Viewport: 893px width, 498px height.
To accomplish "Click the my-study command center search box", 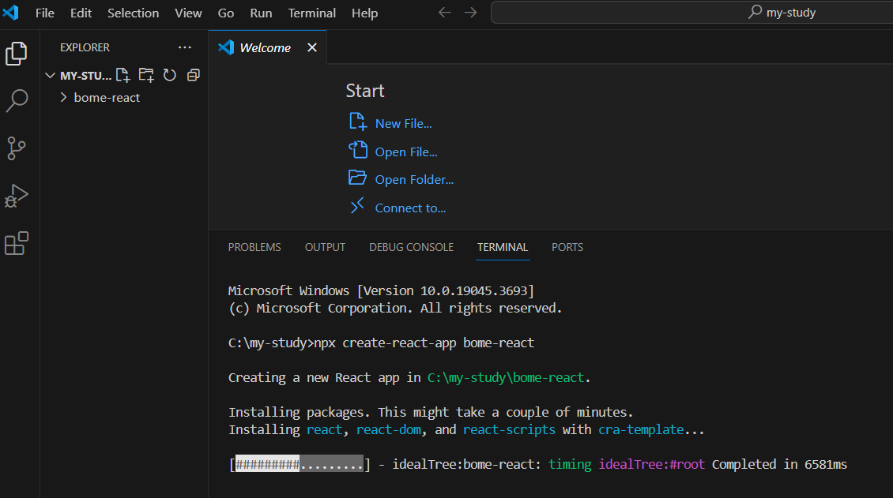I will pos(692,12).
